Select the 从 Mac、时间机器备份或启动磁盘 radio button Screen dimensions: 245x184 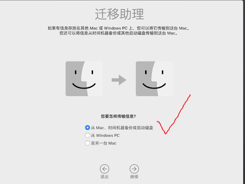point(87,128)
